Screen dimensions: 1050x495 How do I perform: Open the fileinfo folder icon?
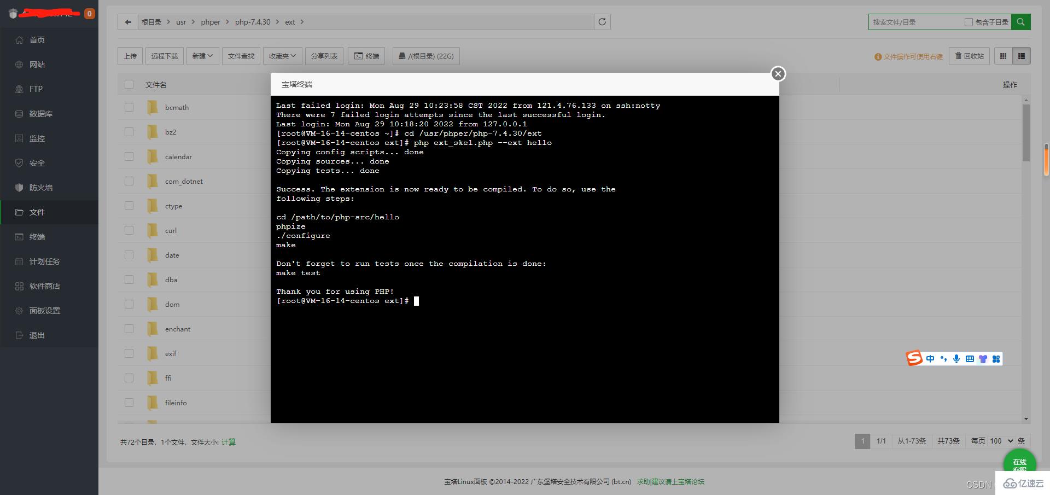pyautogui.click(x=153, y=403)
